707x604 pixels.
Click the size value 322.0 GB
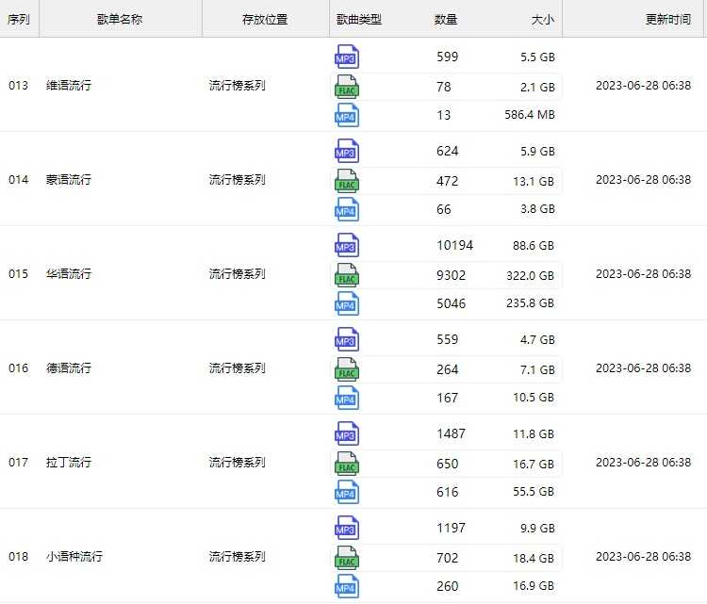tap(530, 275)
